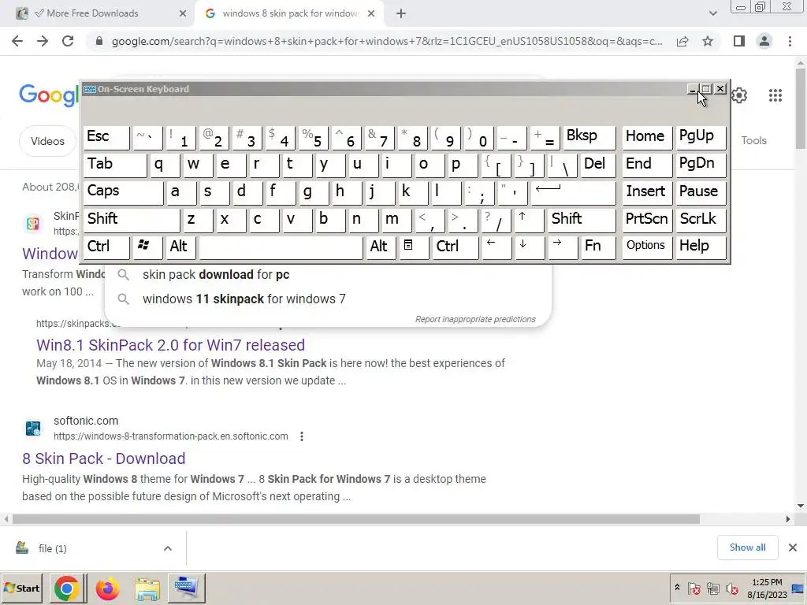Toggle the Fn key
The image size is (807, 605).
point(597,247)
